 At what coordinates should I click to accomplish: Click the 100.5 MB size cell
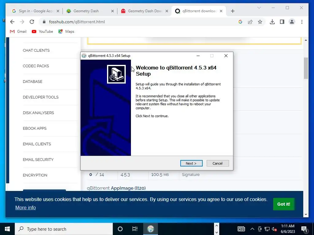pos(160,174)
